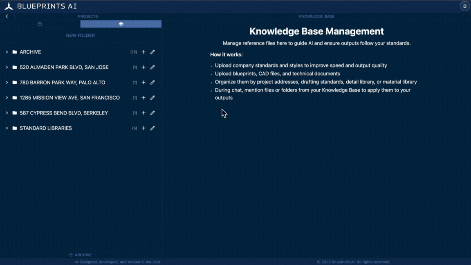Click the Blueprints AI airplane logo
The image size is (471, 265).
[9, 6]
